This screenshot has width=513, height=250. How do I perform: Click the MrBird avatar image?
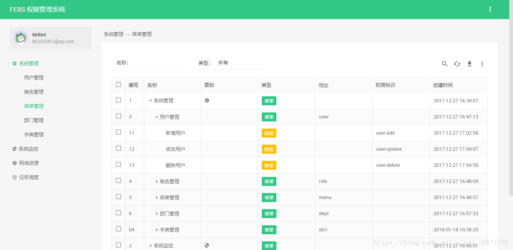(x=21, y=38)
